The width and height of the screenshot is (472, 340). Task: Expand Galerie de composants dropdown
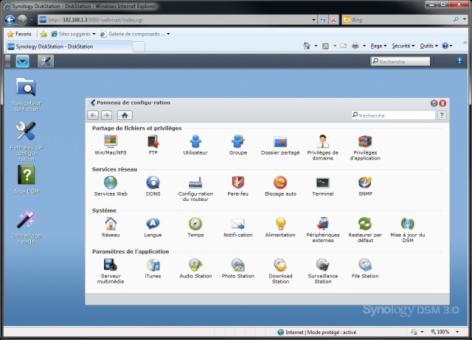click(x=168, y=34)
